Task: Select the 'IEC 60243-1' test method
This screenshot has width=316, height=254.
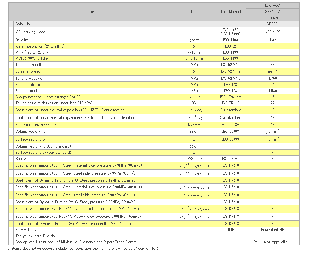Action: click(x=231, y=125)
